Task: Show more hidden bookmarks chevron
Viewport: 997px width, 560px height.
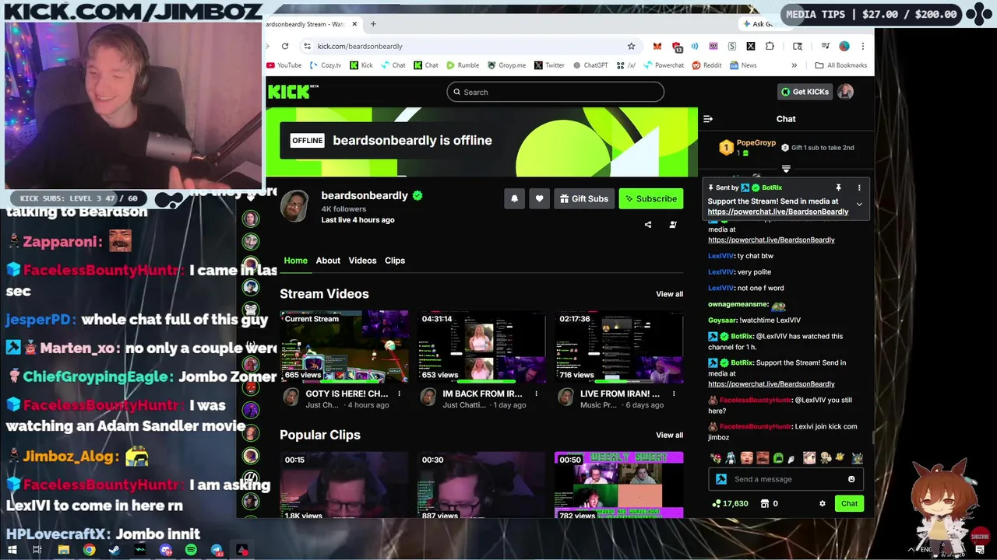Action: point(794,65)
